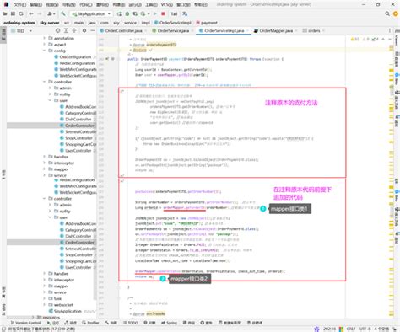Click the Translate icon in the toolbar
Screen dimensions: 400x332
point(185,13)
